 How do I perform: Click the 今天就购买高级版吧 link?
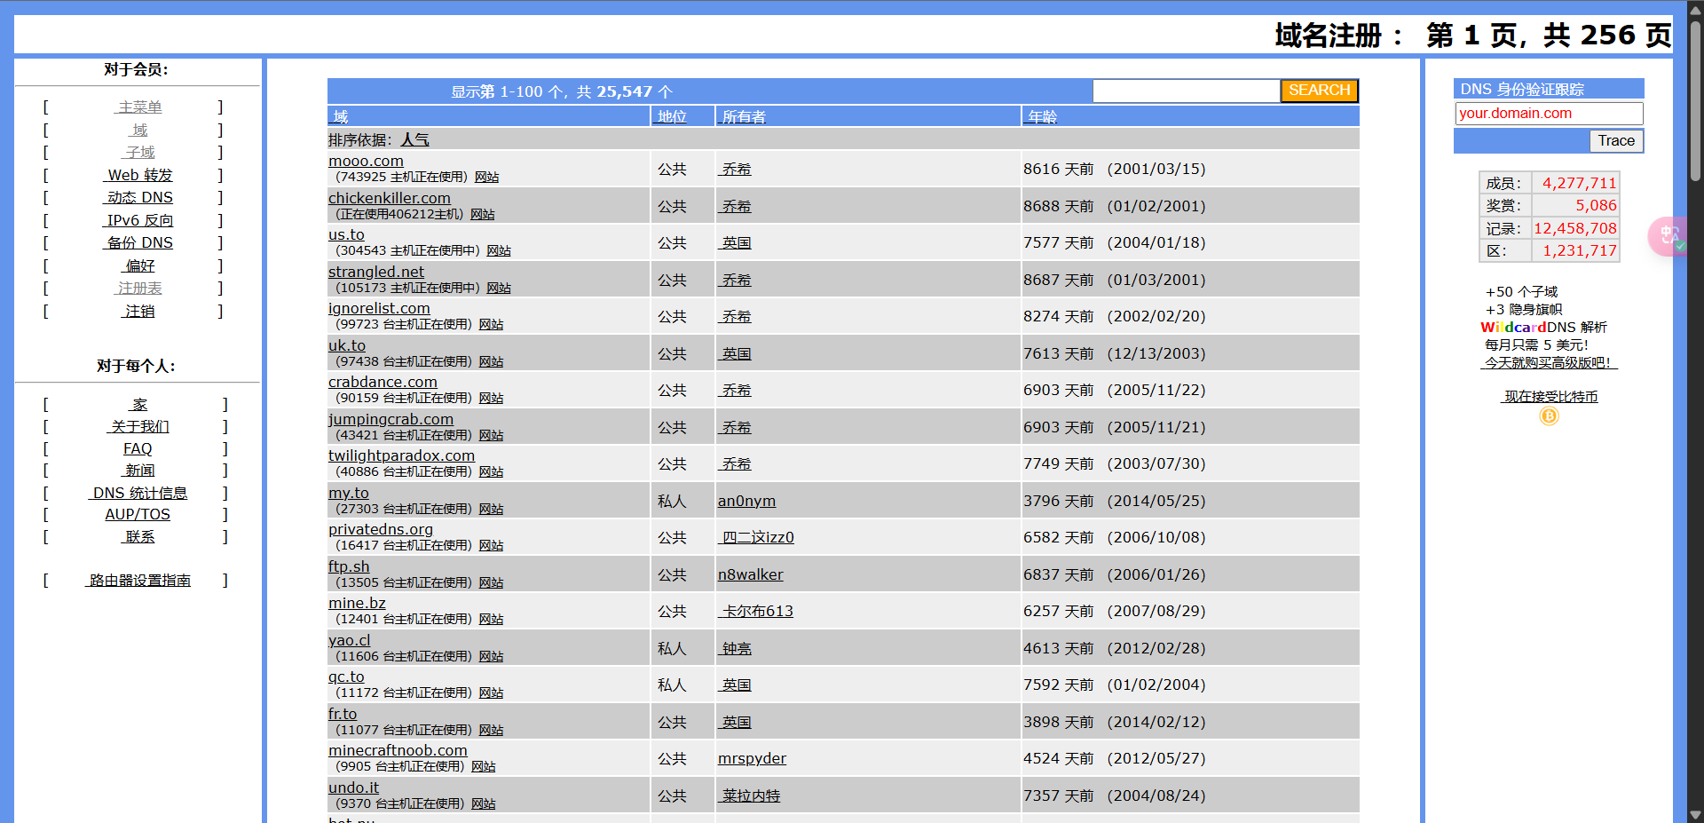tap(1549, 363)
